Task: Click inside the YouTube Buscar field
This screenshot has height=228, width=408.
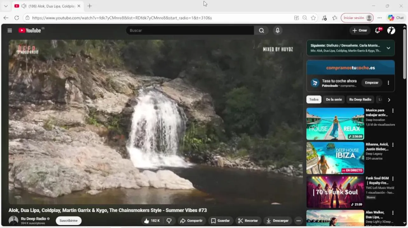Action: click(x=190, y=30)
